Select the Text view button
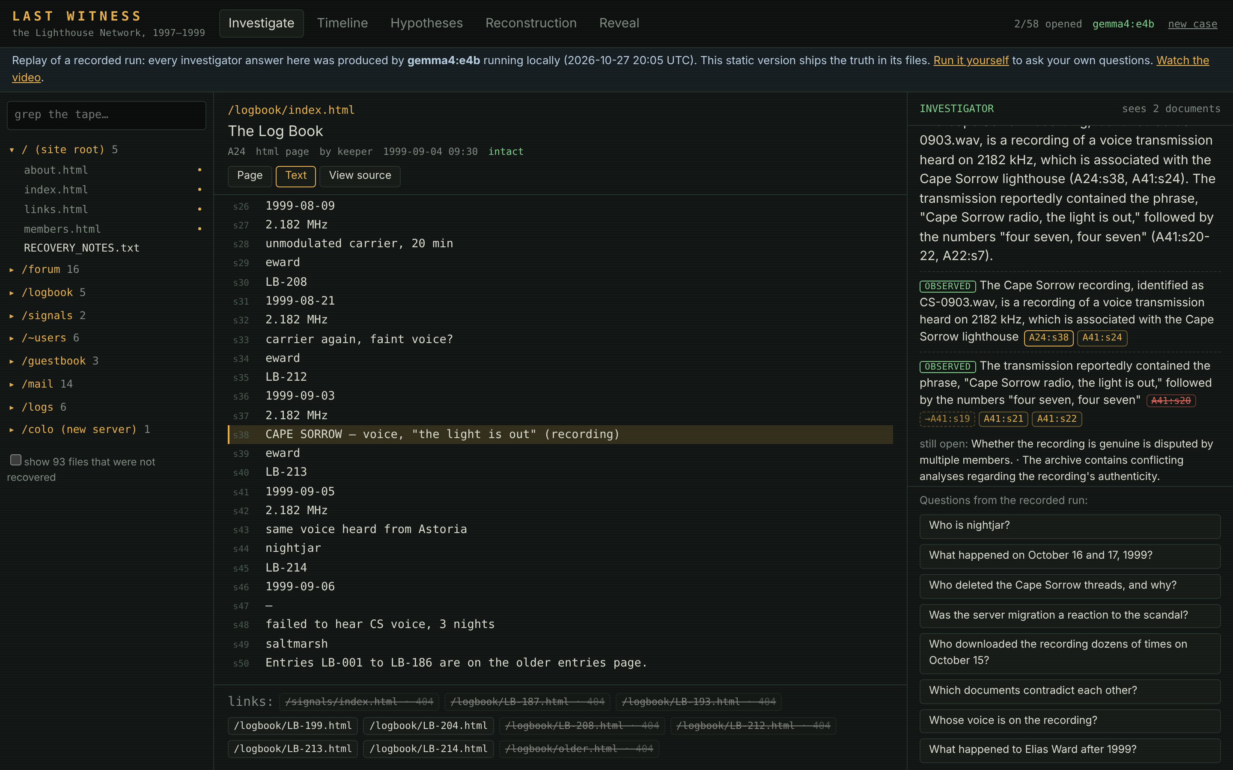1233x770 pixels. (x=295, y=176)
